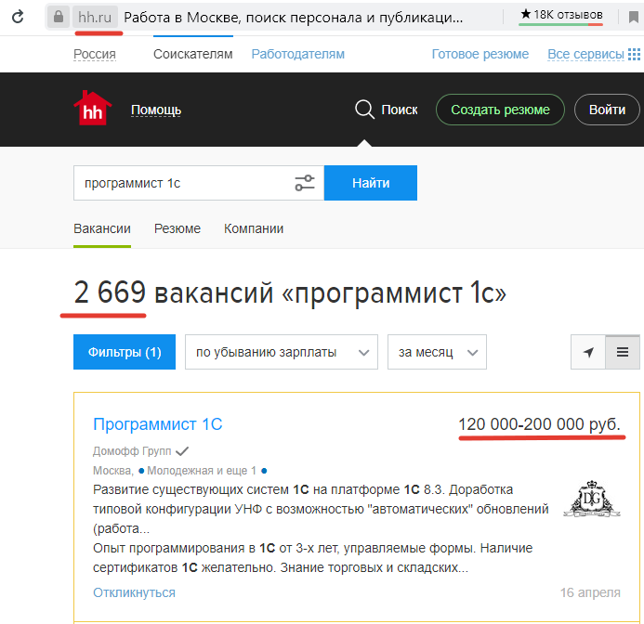
Task: Bookmark the page with the bookmark icon
Action: [x=634, y=17]
